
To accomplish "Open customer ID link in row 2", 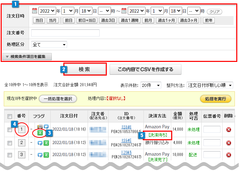I will pos(126,140).
